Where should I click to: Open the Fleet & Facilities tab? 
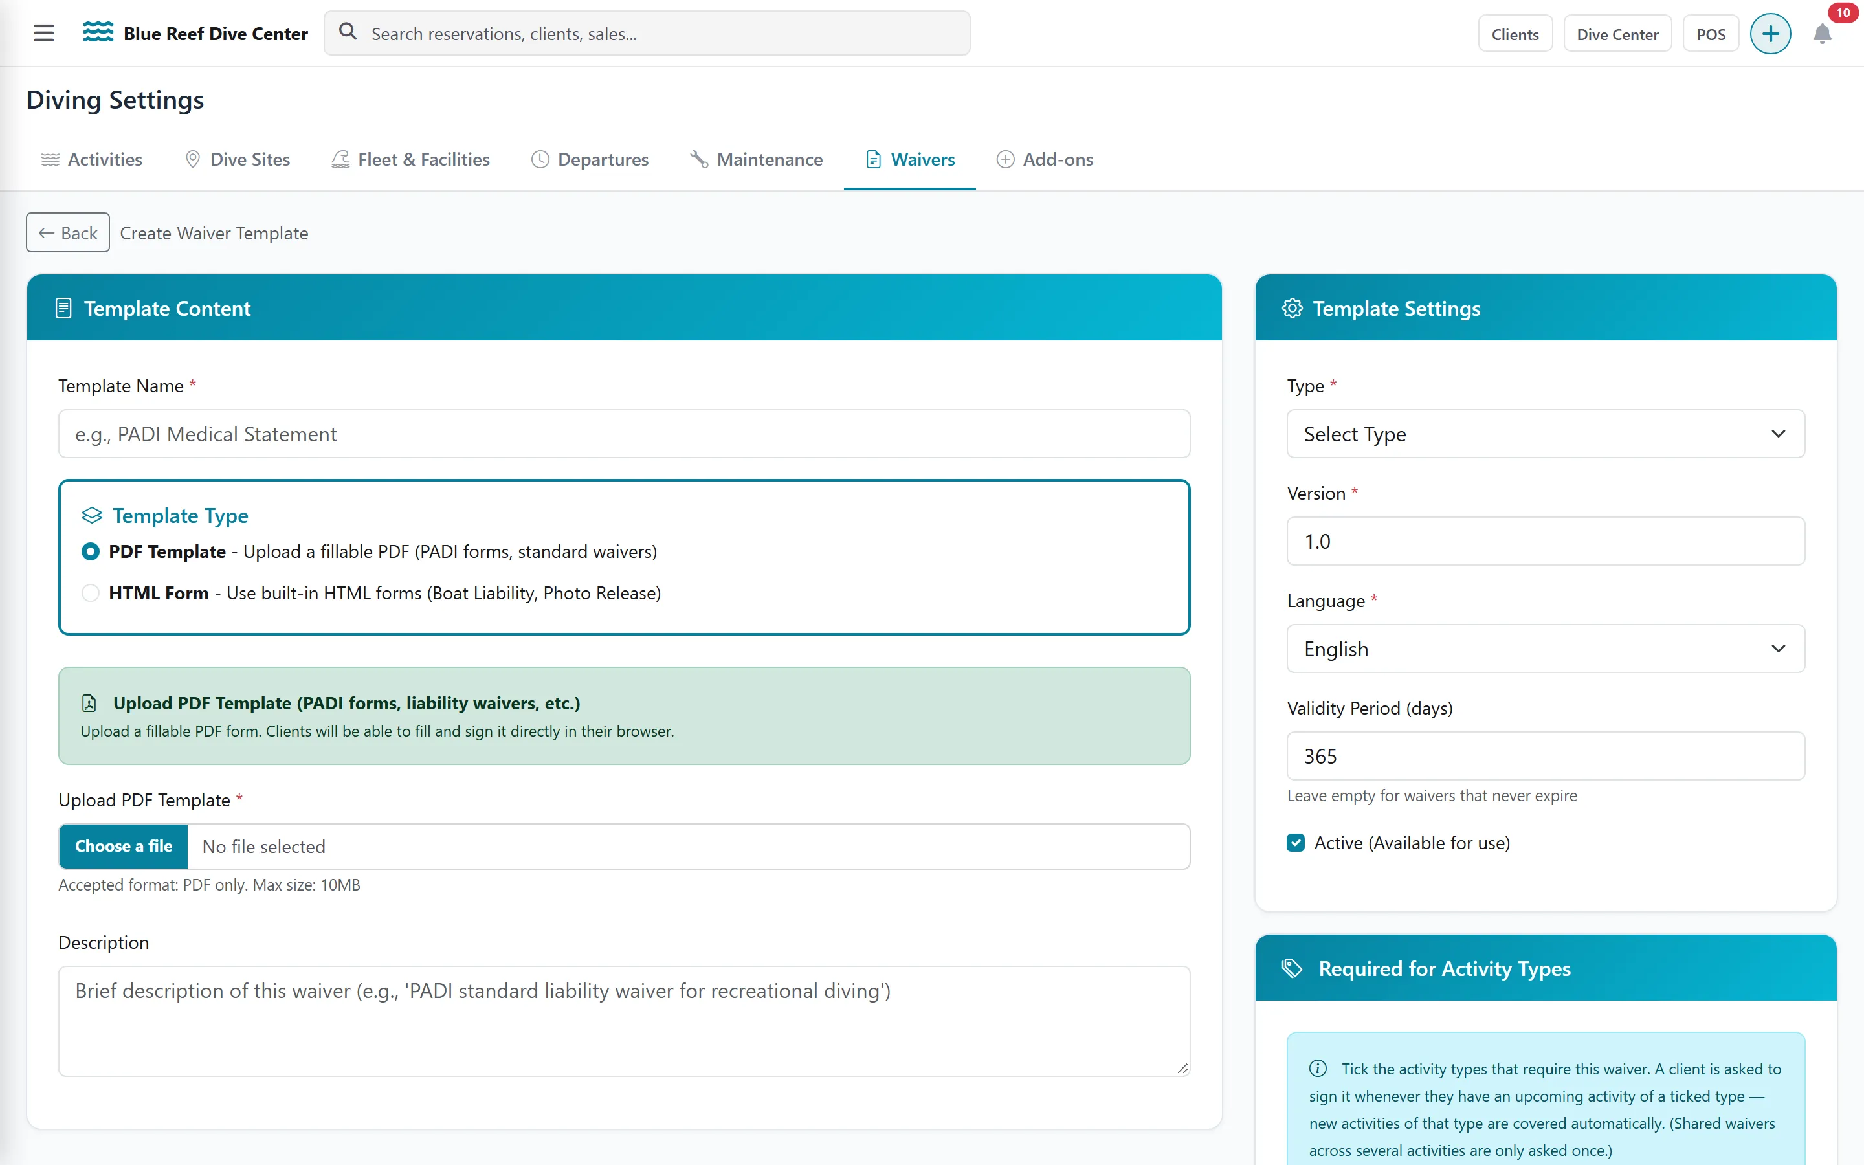pyautogui.click(x=410, y=159)
